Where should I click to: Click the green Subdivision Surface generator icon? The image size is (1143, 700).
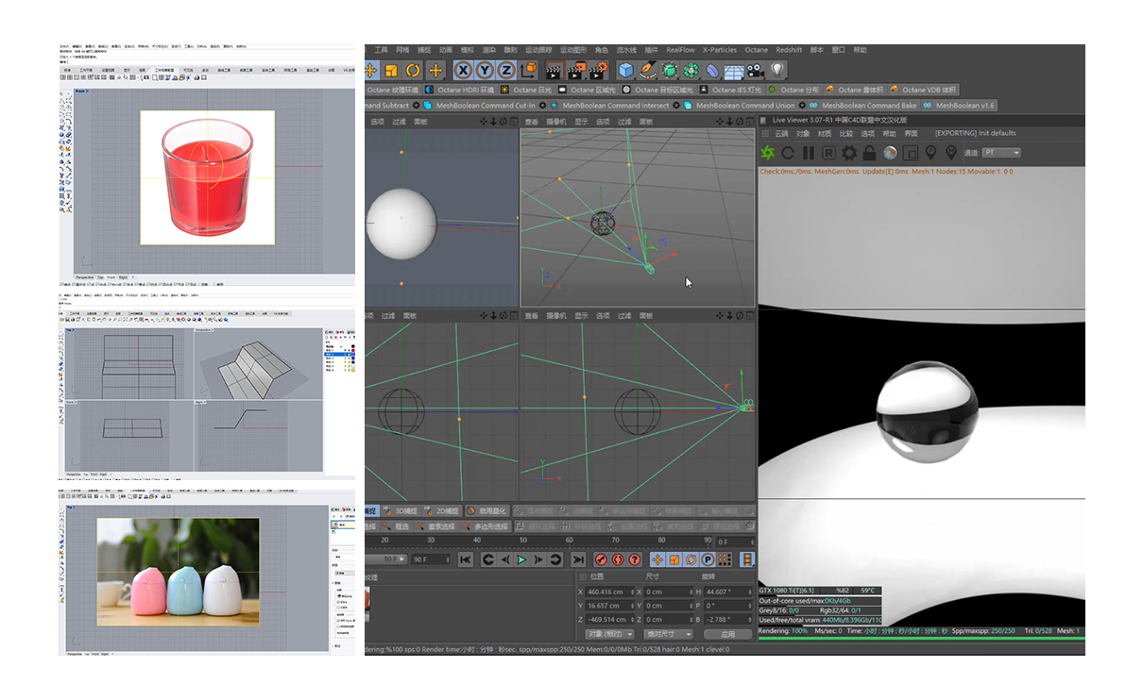pos(670,70)
